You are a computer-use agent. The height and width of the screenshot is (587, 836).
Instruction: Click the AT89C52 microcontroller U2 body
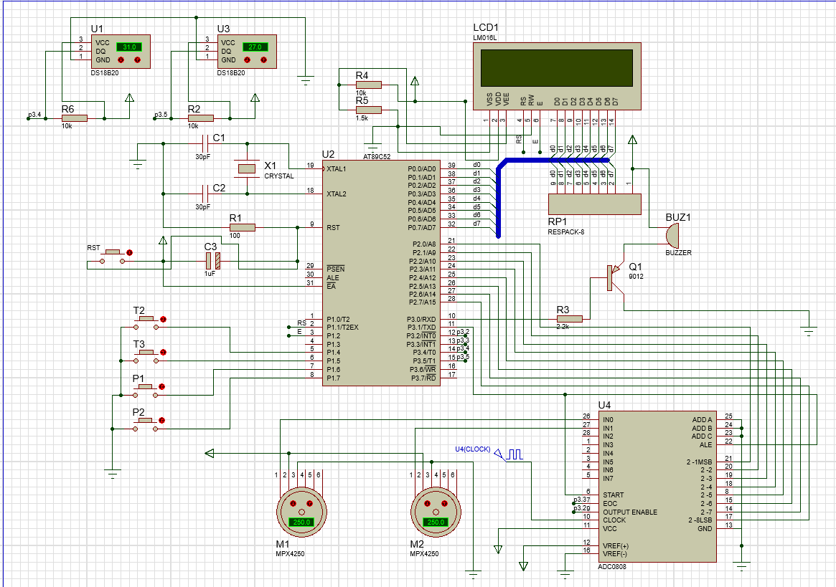pos(380,272)
